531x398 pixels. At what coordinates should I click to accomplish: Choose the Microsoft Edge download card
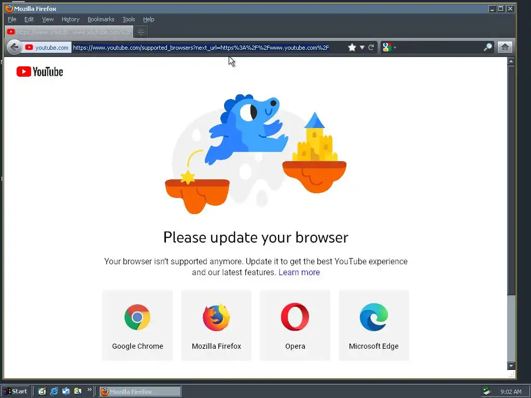click(x=374, y=325)
